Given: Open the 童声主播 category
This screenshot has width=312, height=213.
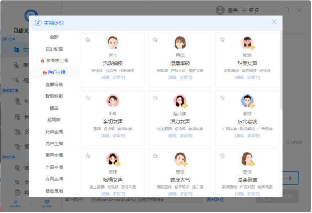Looking at the screenshot, I should 54,155.
